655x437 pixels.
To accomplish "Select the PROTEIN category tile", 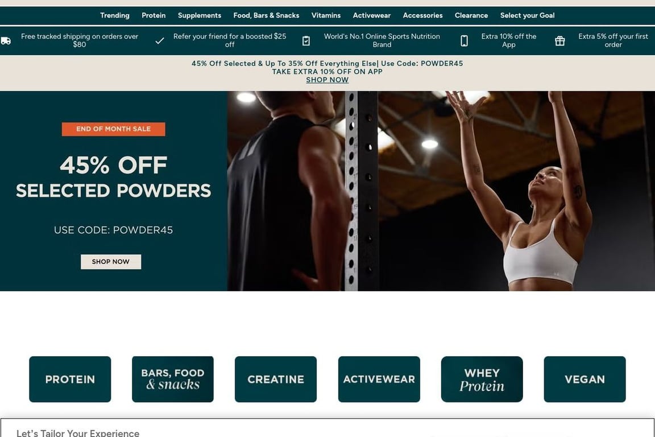I will pyautogui.click(x=70, y=380).
